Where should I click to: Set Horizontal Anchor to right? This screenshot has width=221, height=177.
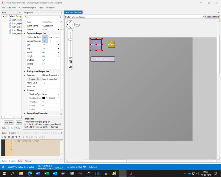pos(51,37)
